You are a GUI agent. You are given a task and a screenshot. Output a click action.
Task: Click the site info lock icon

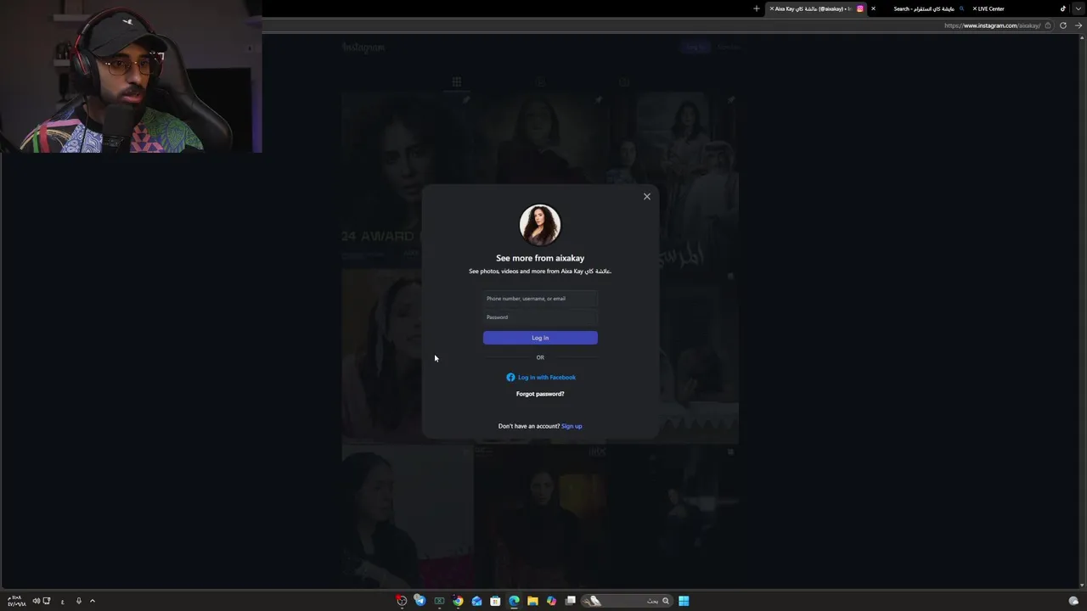pos(1048,25)
